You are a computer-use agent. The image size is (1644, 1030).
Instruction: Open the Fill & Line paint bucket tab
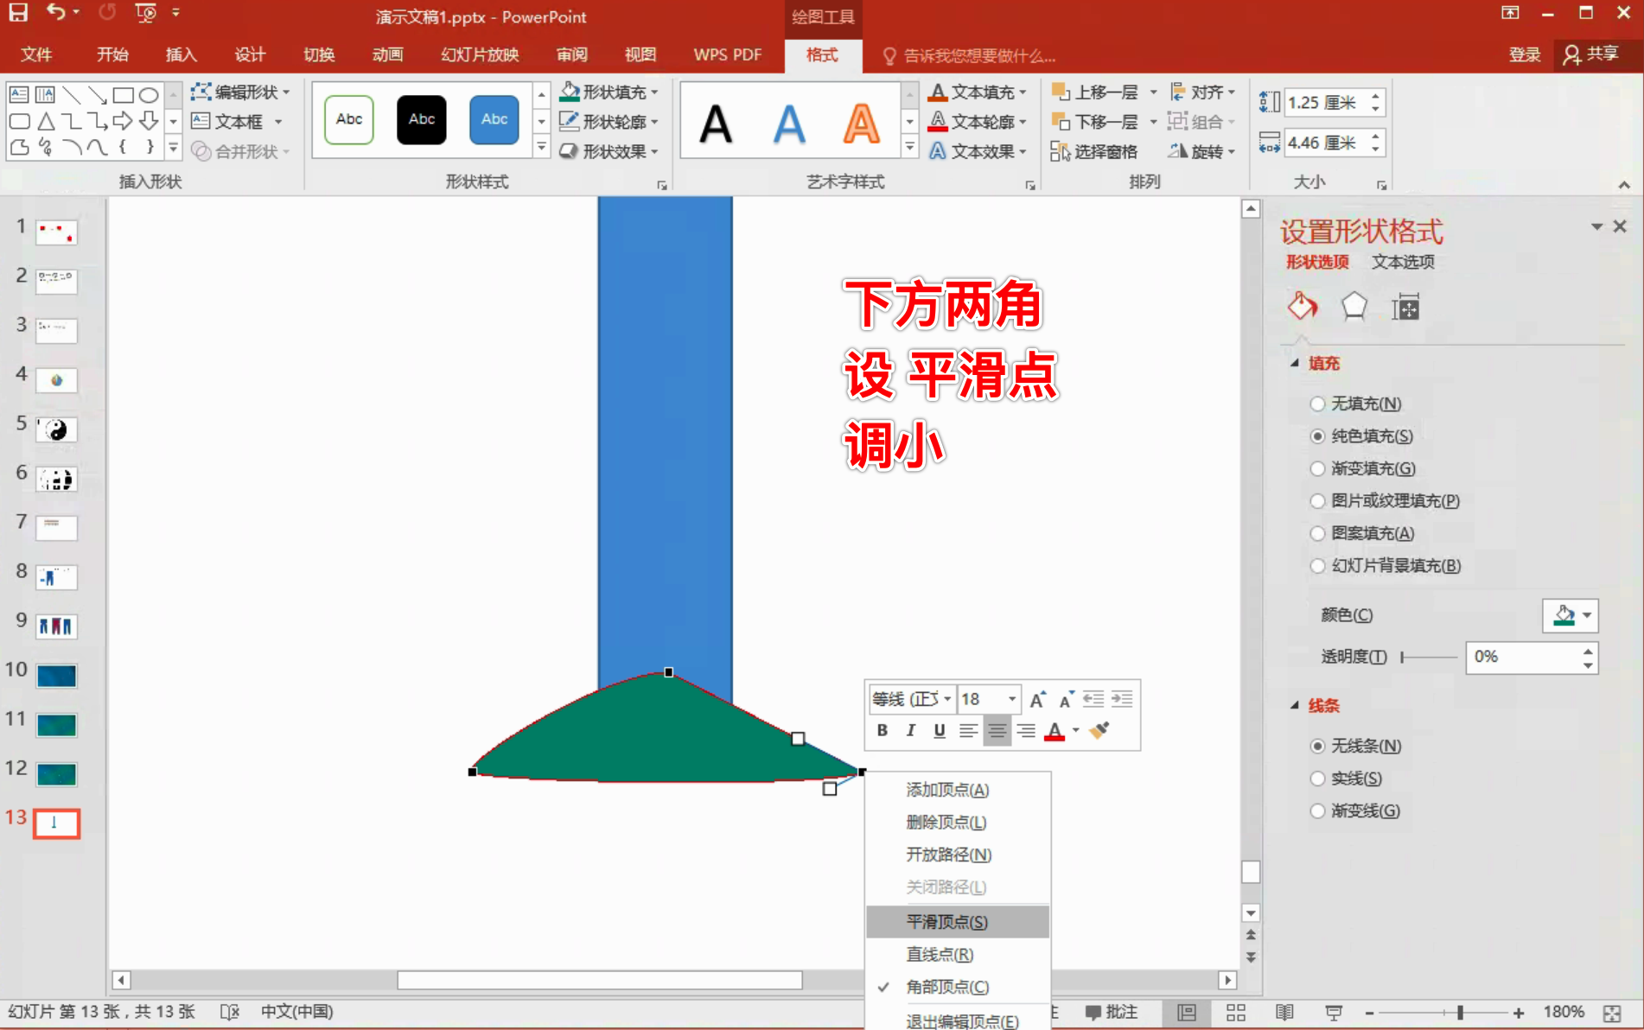(x=1302, y=306)
